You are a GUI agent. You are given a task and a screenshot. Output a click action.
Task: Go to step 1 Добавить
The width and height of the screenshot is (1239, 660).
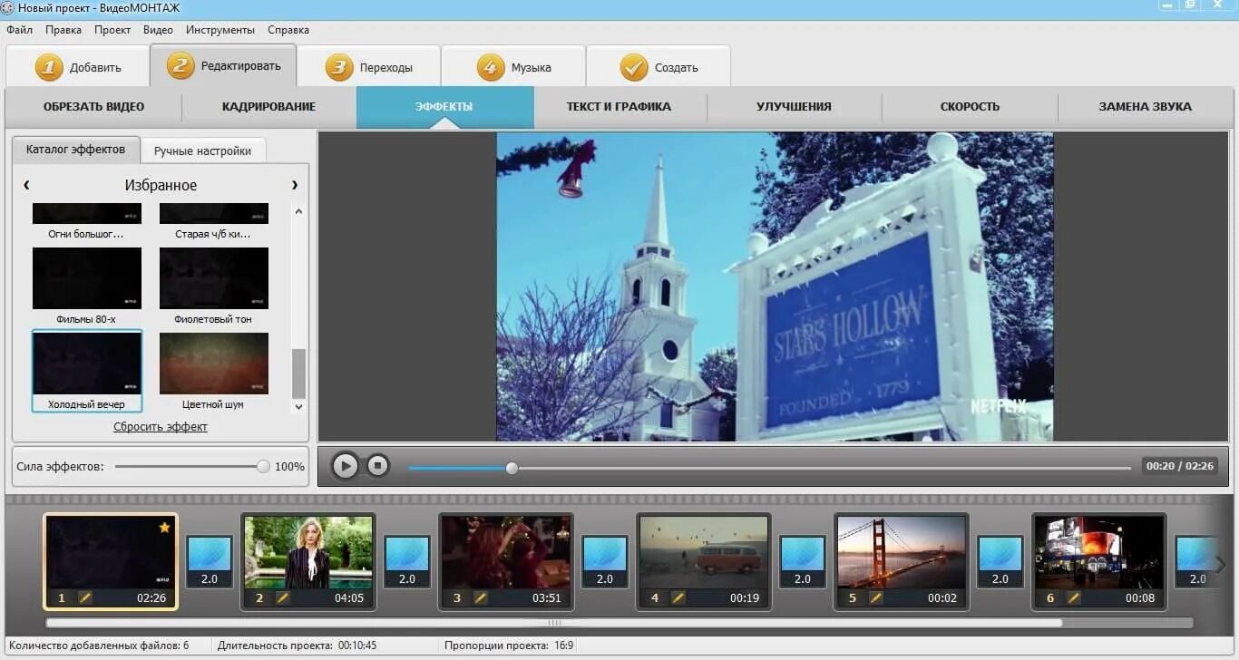click(77, 67)
